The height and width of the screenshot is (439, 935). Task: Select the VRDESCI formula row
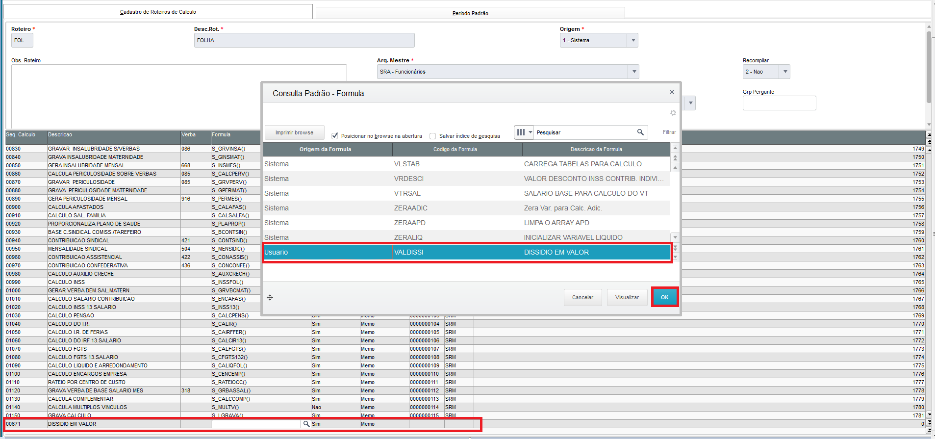(466, 179)
